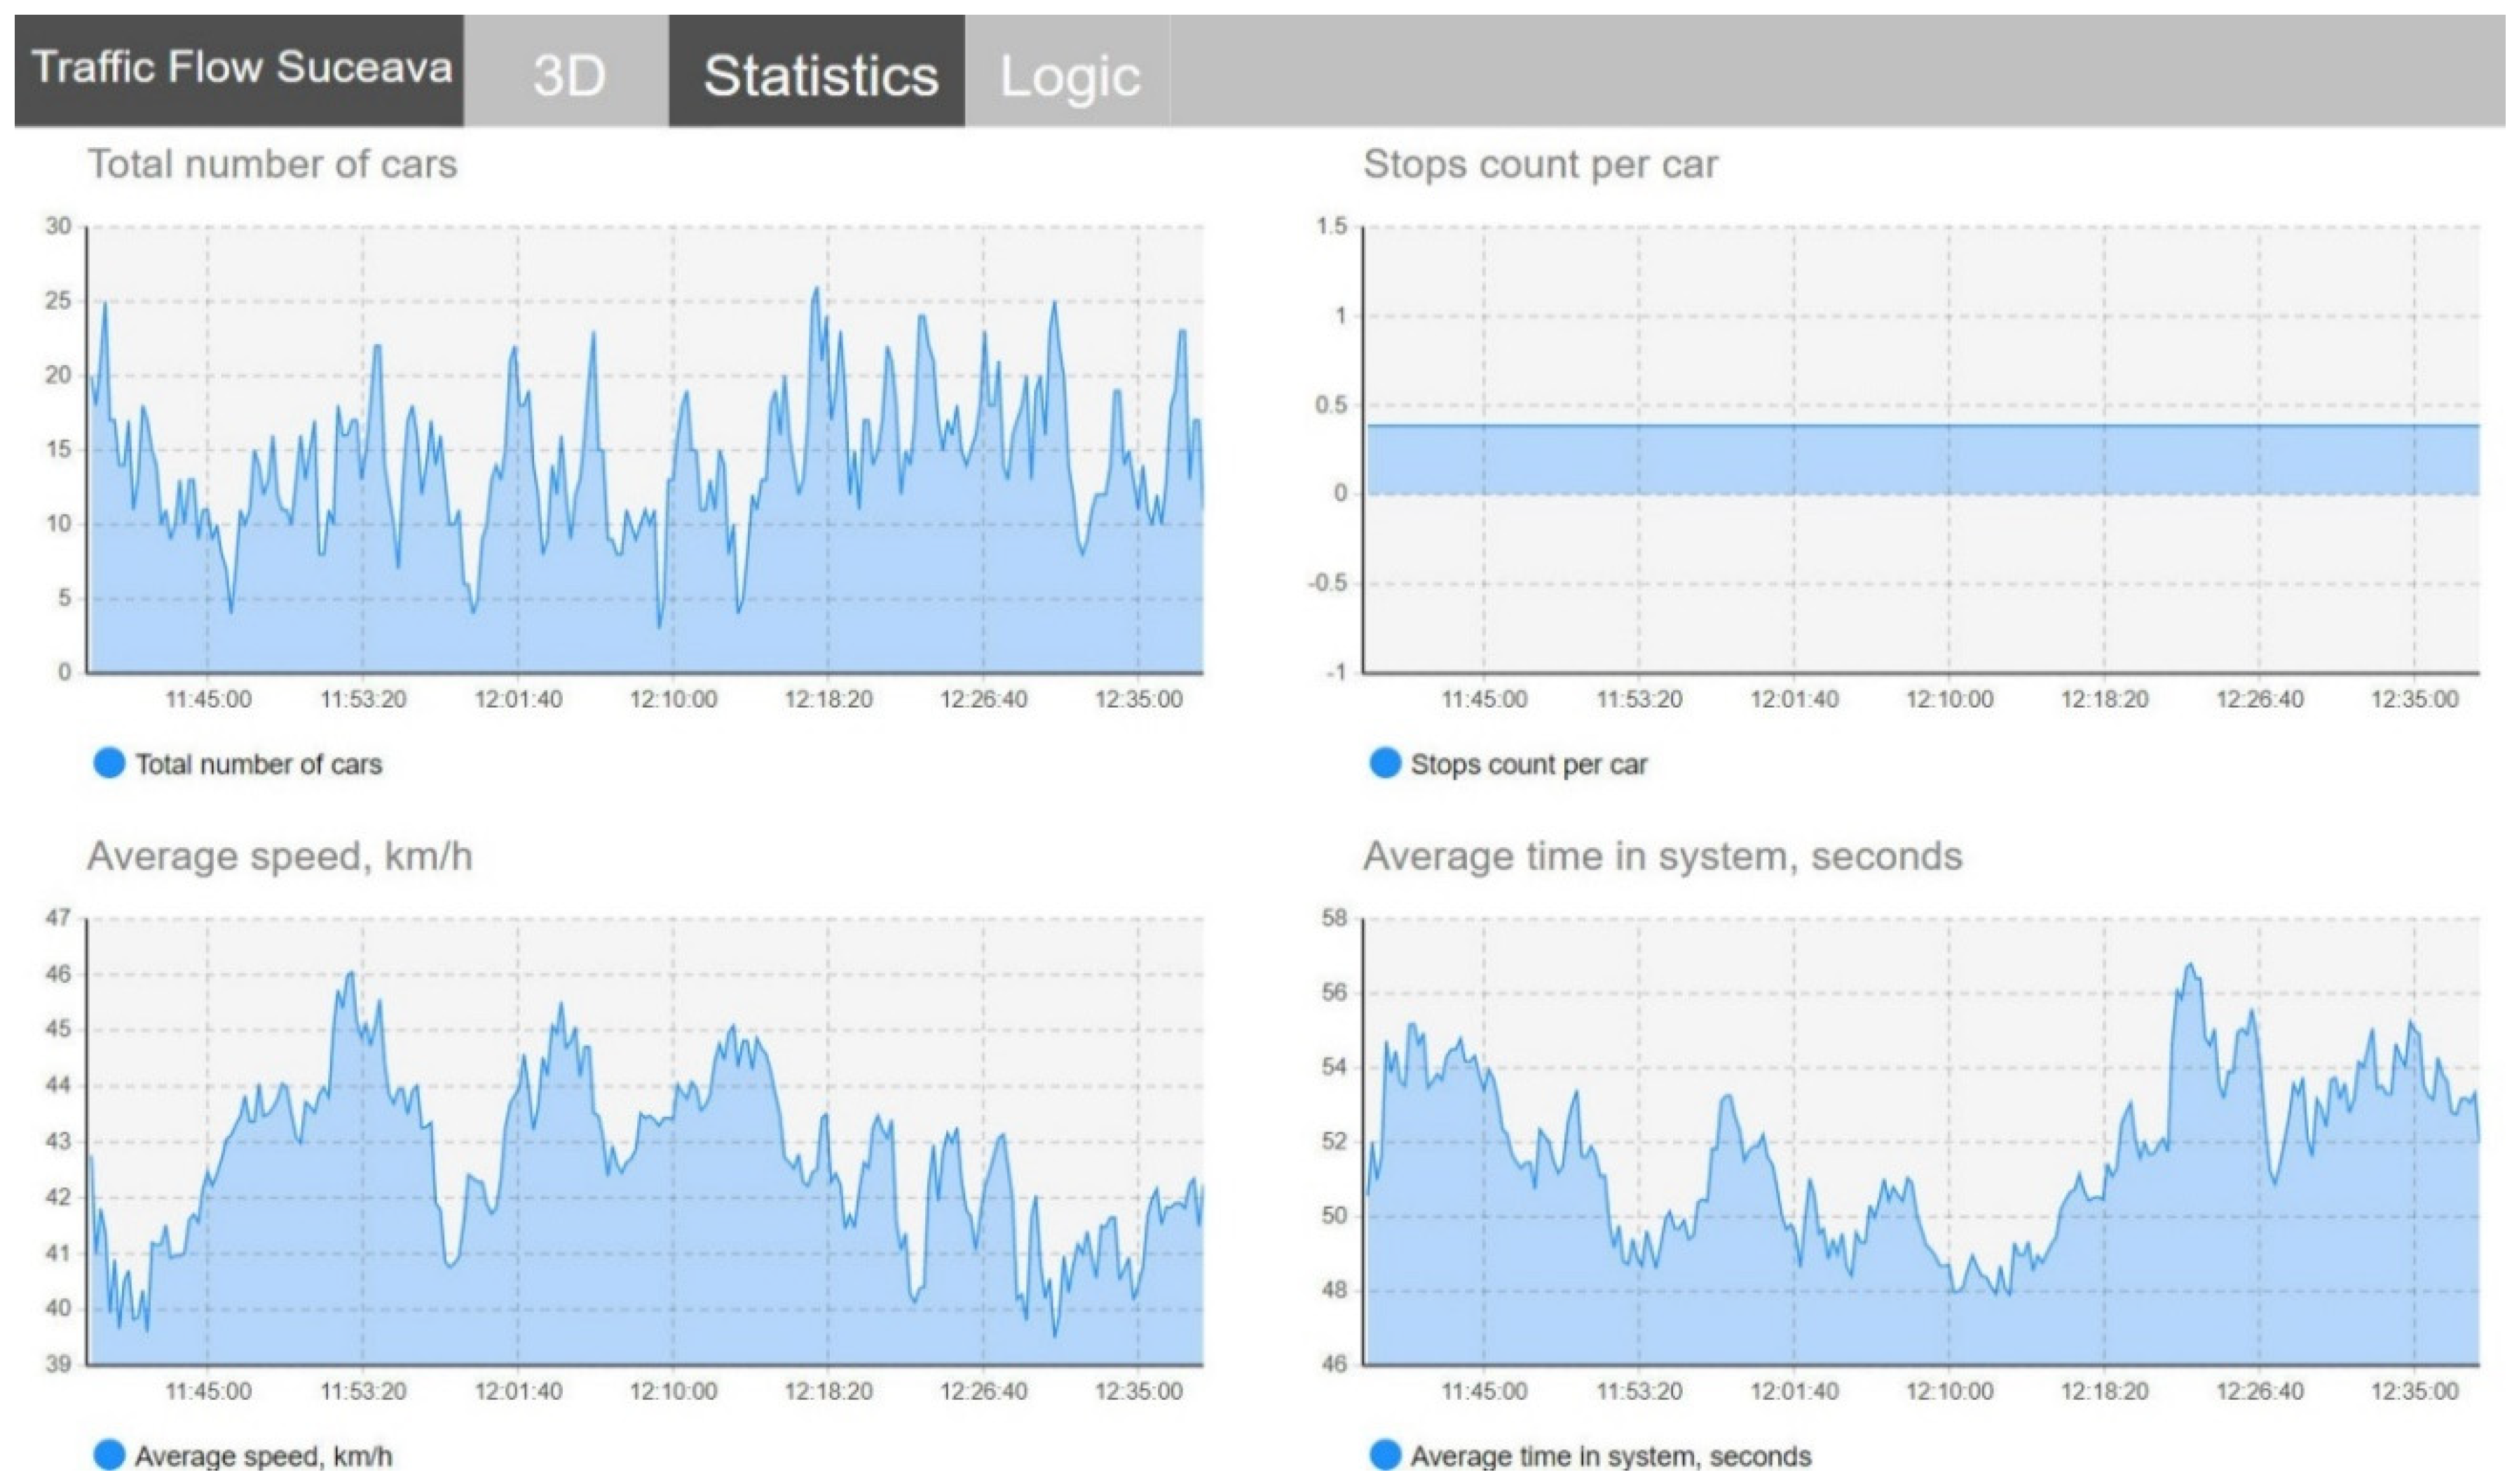Click Average time in system legend label
This screenshot has width=2519, height=1484.
pyautogui.click(x=1610, y=1456)
